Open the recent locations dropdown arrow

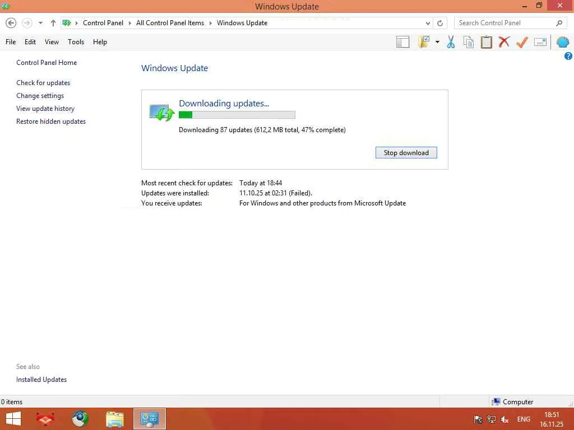coord(40,23)
